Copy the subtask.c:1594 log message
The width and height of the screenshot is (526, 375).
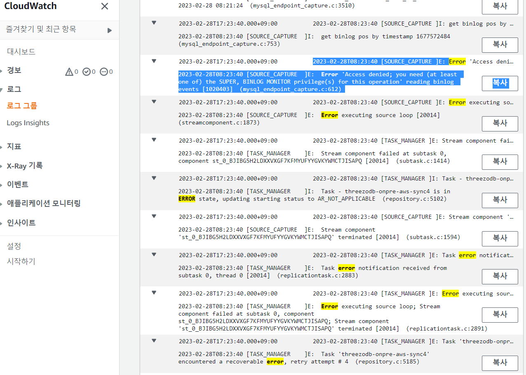500,239
